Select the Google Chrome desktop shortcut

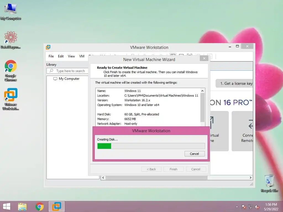[11, 70]
